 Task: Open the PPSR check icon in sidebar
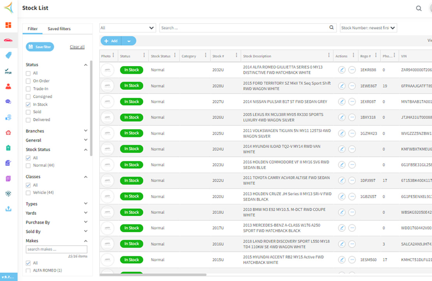[x=8, y=71]
